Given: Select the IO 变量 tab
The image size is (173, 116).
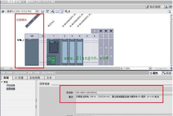Looking at the screenshot, I should 19,78.
